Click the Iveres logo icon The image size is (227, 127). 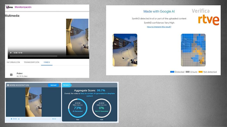9,7
